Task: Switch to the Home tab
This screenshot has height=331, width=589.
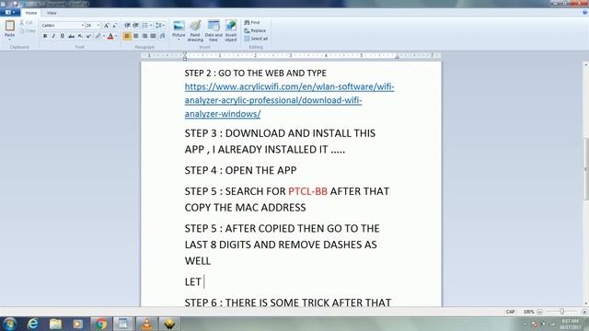Action: pyautogui.click(x=31, y=13)
